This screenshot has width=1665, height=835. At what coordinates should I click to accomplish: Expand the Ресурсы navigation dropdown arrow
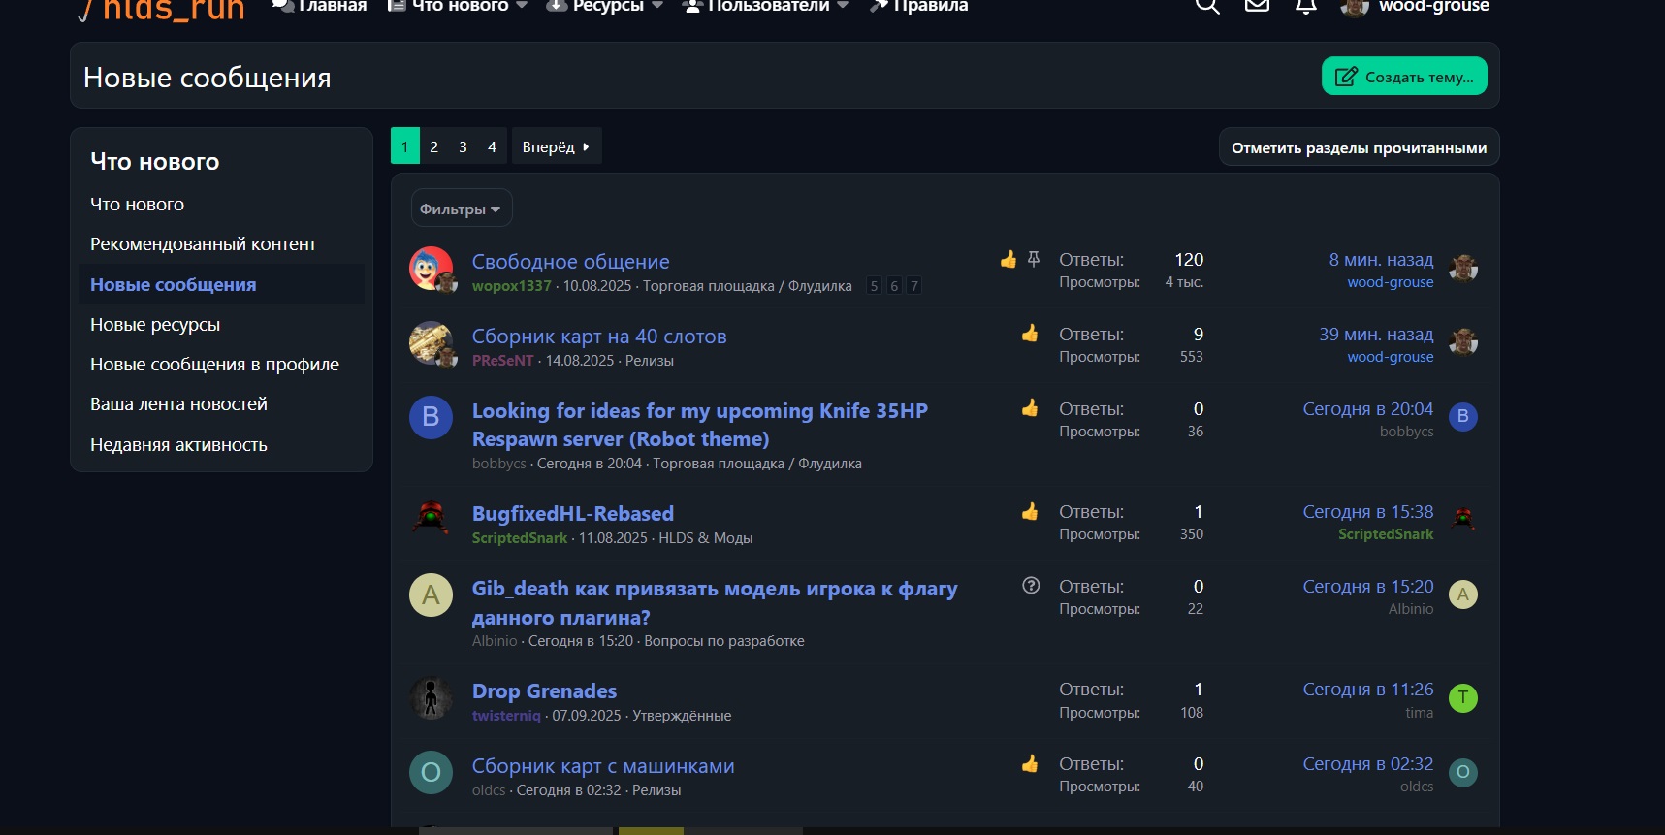(x=657, y=6)
